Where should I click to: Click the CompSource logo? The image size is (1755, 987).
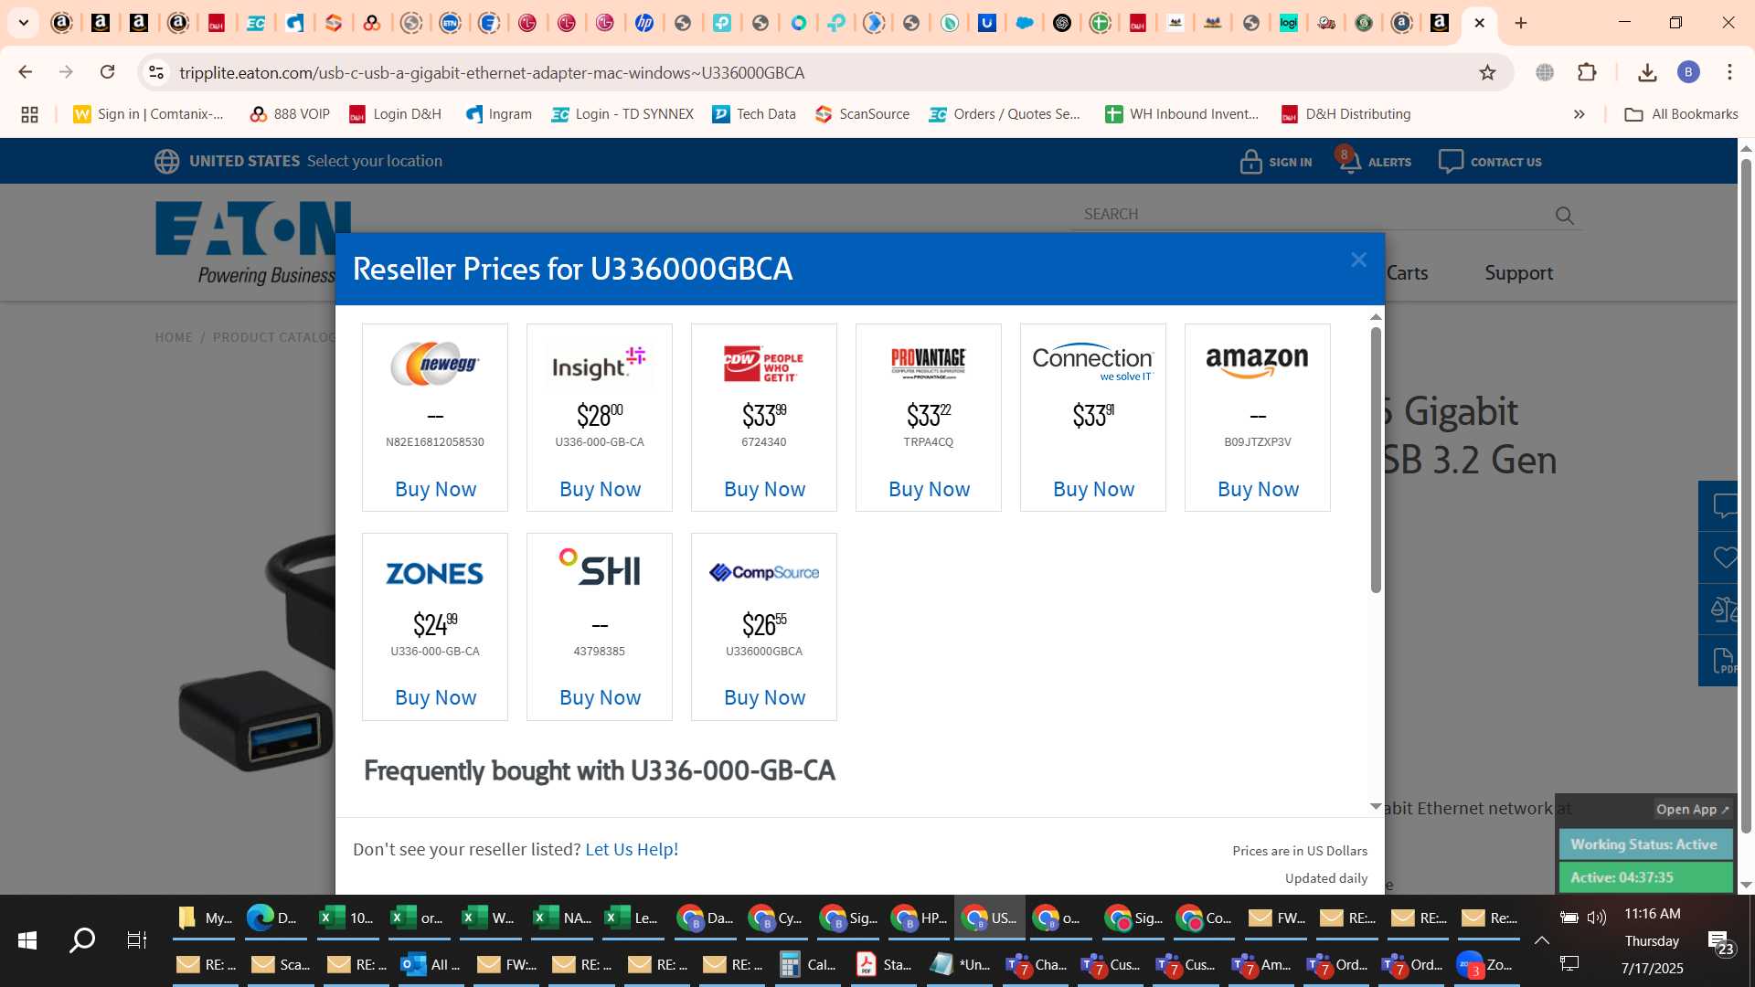coord(764,573)
